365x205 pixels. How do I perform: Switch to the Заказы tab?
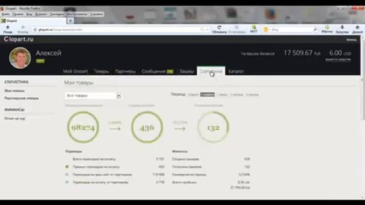[x=186, y=71]
